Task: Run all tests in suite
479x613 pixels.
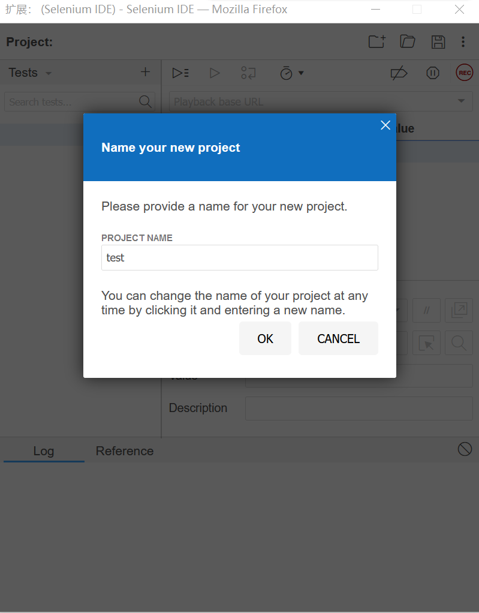Action: coord(180,73)
